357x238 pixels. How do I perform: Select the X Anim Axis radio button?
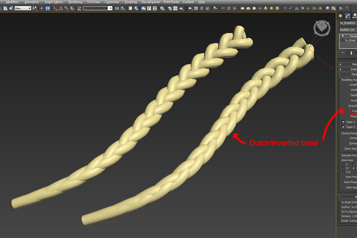(343, 164)
